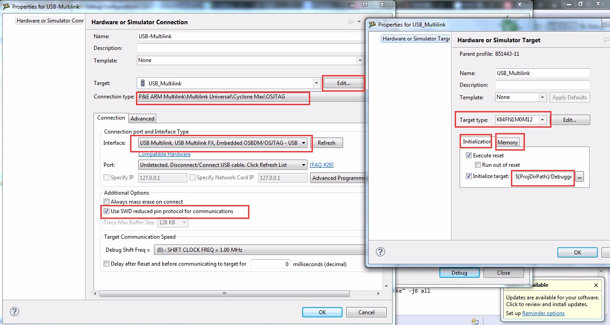Click OK in USB-Multilink connection dialog
This screenshot has width=610, height=325.
click(x=322, y=312)
